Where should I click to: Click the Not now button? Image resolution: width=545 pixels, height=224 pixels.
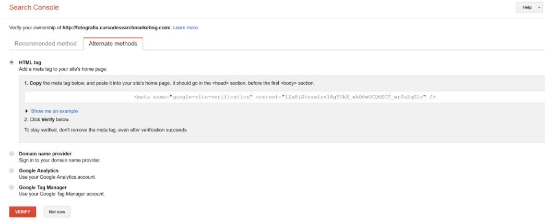click(57, 212)
